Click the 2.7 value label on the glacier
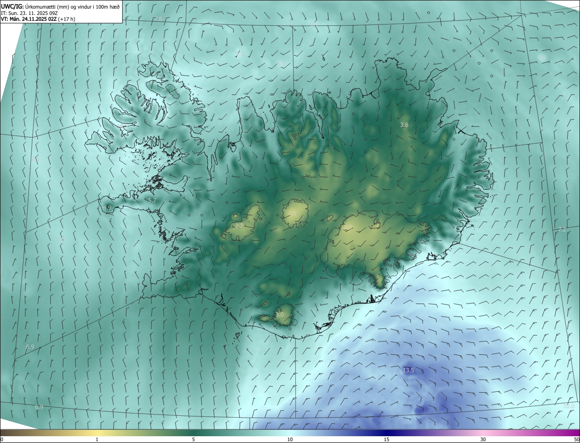Screen dimensions: 580x443 240,226
